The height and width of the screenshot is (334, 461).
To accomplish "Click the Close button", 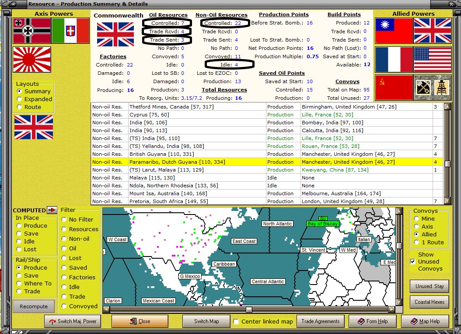I will pyautogui.click(x=140, y=321).
